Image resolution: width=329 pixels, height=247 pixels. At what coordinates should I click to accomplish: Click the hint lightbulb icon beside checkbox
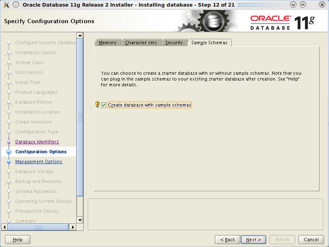tap(97, 104)
